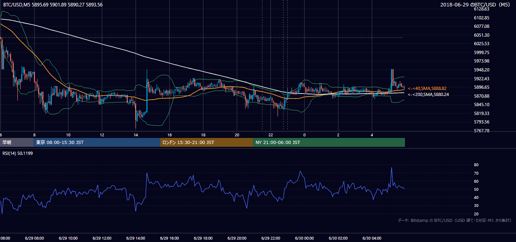This screenshot has height=242, width=516.
Task: Click the 6/29 10:00 date axis label
Action: 68,238
